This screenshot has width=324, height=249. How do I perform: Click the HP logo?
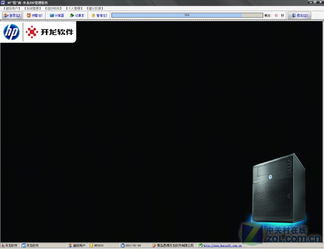(x=11, y=32)
